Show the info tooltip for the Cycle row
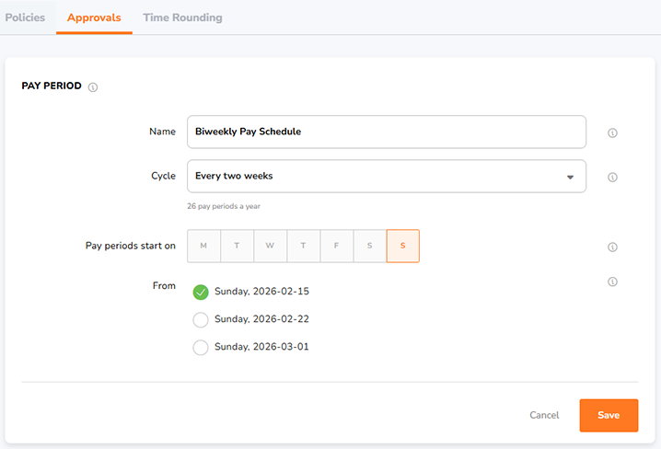This screenshot has width=661, height=449. coord(612,178)
